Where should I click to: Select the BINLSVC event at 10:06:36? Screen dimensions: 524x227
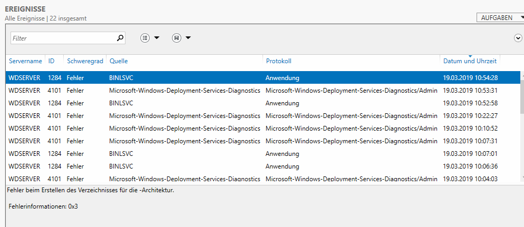(x=263, y=166)
